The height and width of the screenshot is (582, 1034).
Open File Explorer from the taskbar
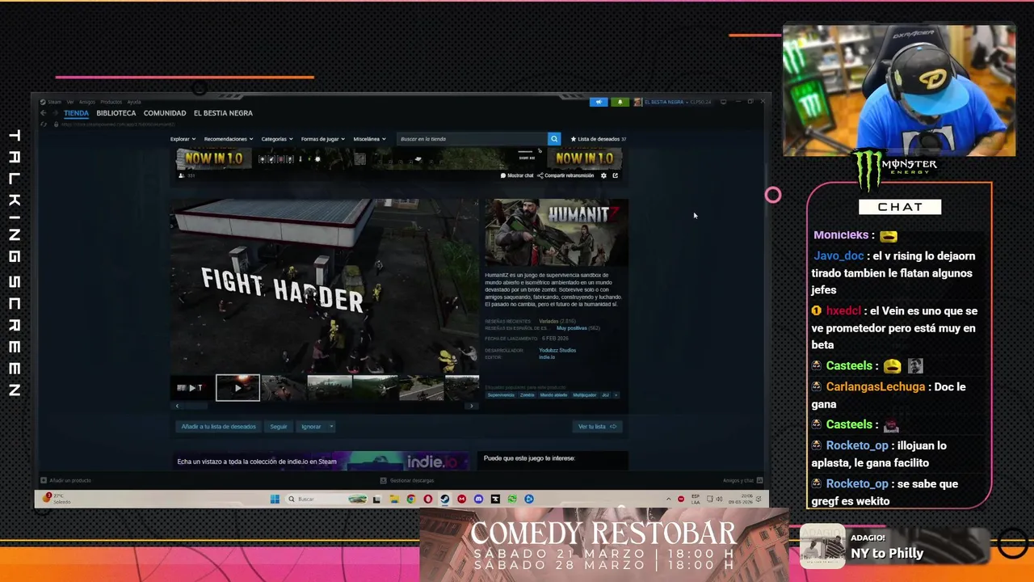(x=393, y=499)
